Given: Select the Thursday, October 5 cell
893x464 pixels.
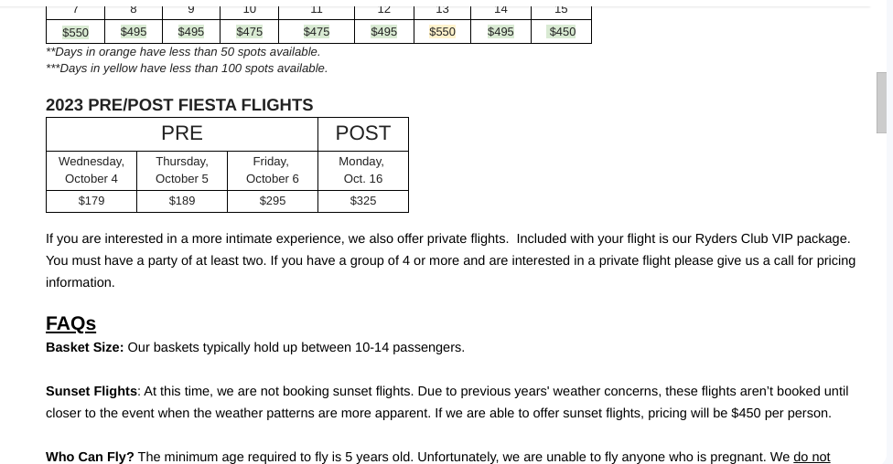Looking at the screenshot, I should 182,170.
